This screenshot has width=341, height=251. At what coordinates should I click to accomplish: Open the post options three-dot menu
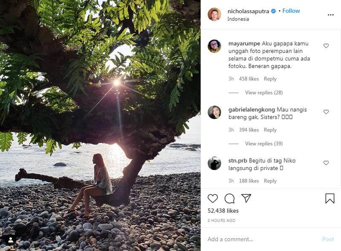(330, 14)
